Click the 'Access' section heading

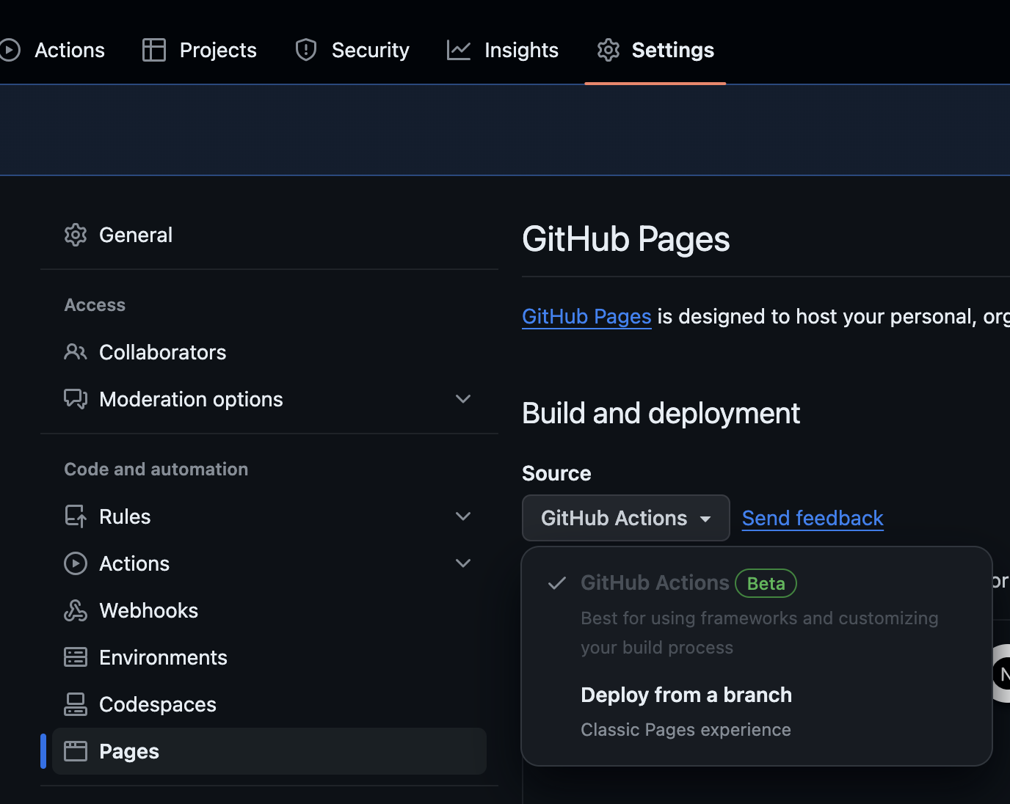pyautogui.click(x=95, y=305)
